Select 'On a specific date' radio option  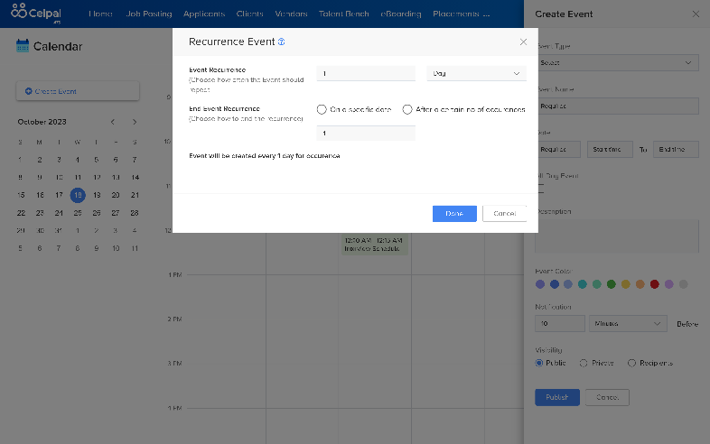click(322, 109)
